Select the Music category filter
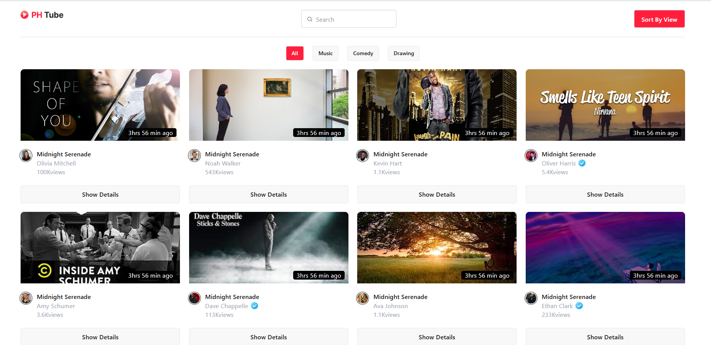Screen dimensions: 711x345 pyautogui.click(x=326, y=53)
